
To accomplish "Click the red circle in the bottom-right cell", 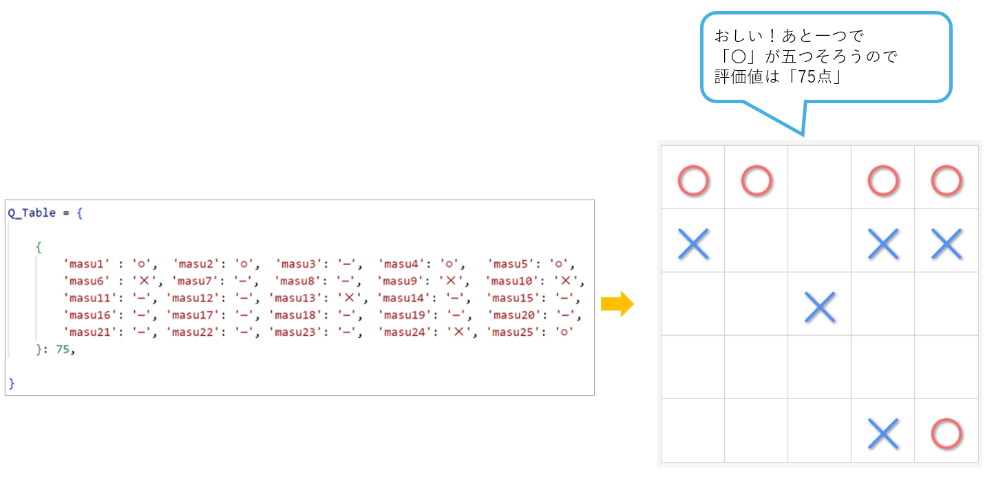I will pyautogui.click(x=946, y=434).
